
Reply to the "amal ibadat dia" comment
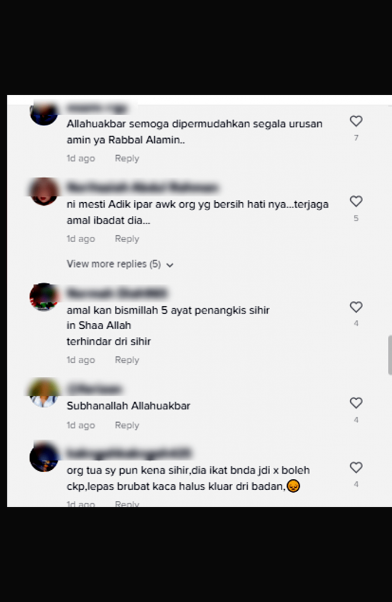[x=127, y=239]
